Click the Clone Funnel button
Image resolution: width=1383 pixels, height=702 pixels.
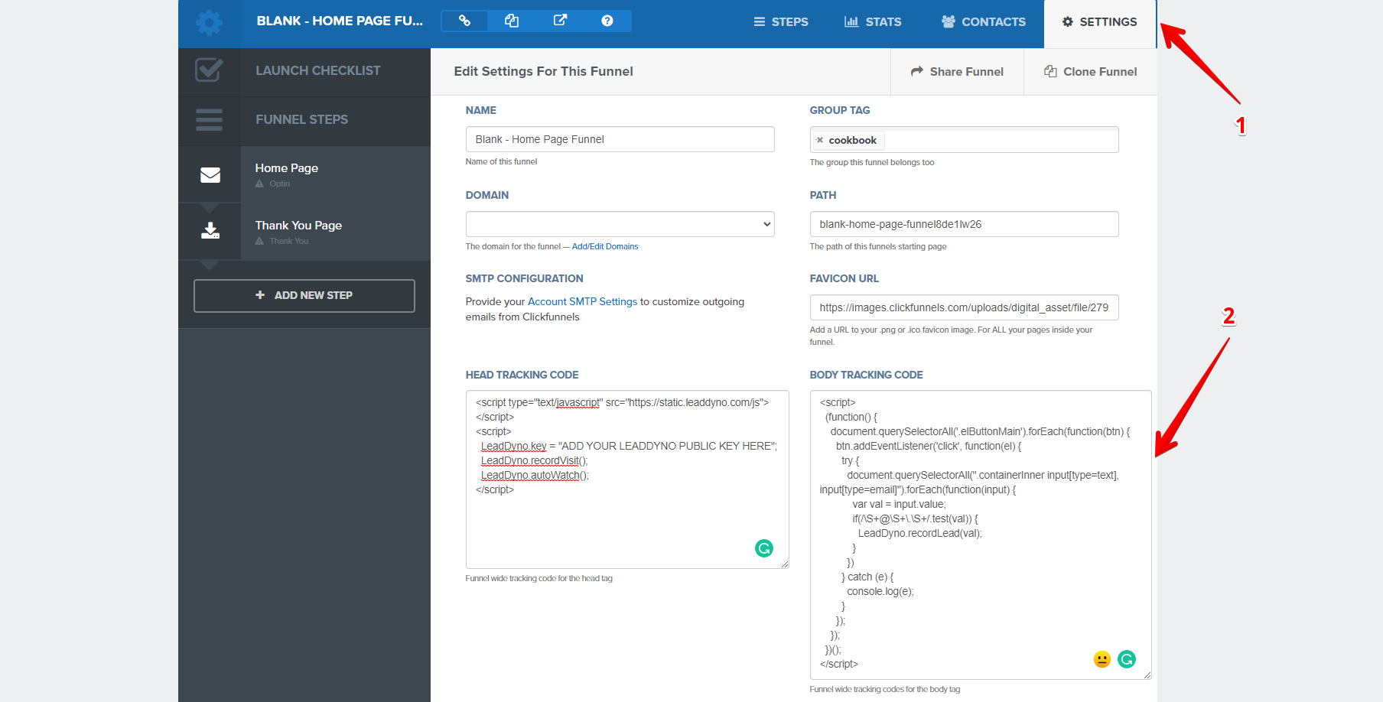tap(1090, 72)
